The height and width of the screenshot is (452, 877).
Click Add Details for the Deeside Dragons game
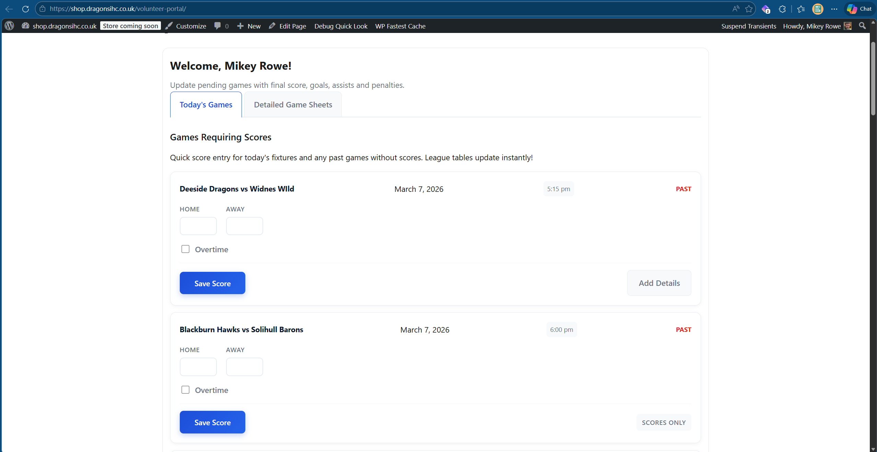(659, 283)
